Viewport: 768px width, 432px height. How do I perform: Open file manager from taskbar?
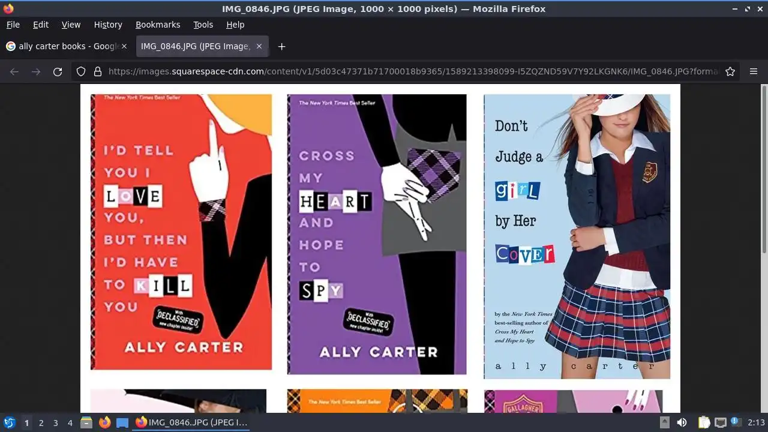pyautogui.click(x=86, y=422)
